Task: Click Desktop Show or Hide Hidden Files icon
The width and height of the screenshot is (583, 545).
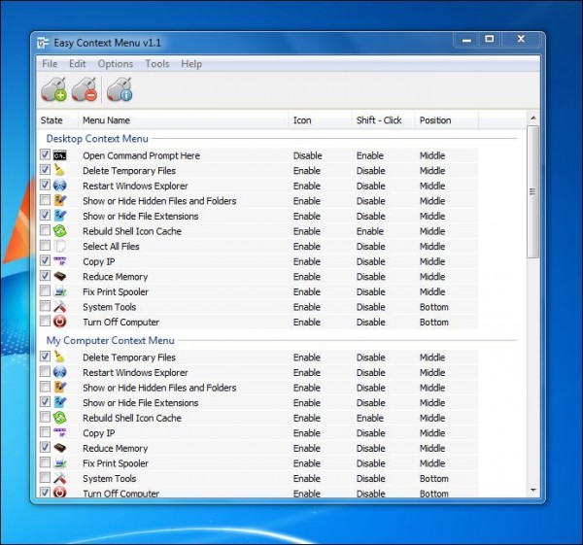Action: [x=59, y=201]
